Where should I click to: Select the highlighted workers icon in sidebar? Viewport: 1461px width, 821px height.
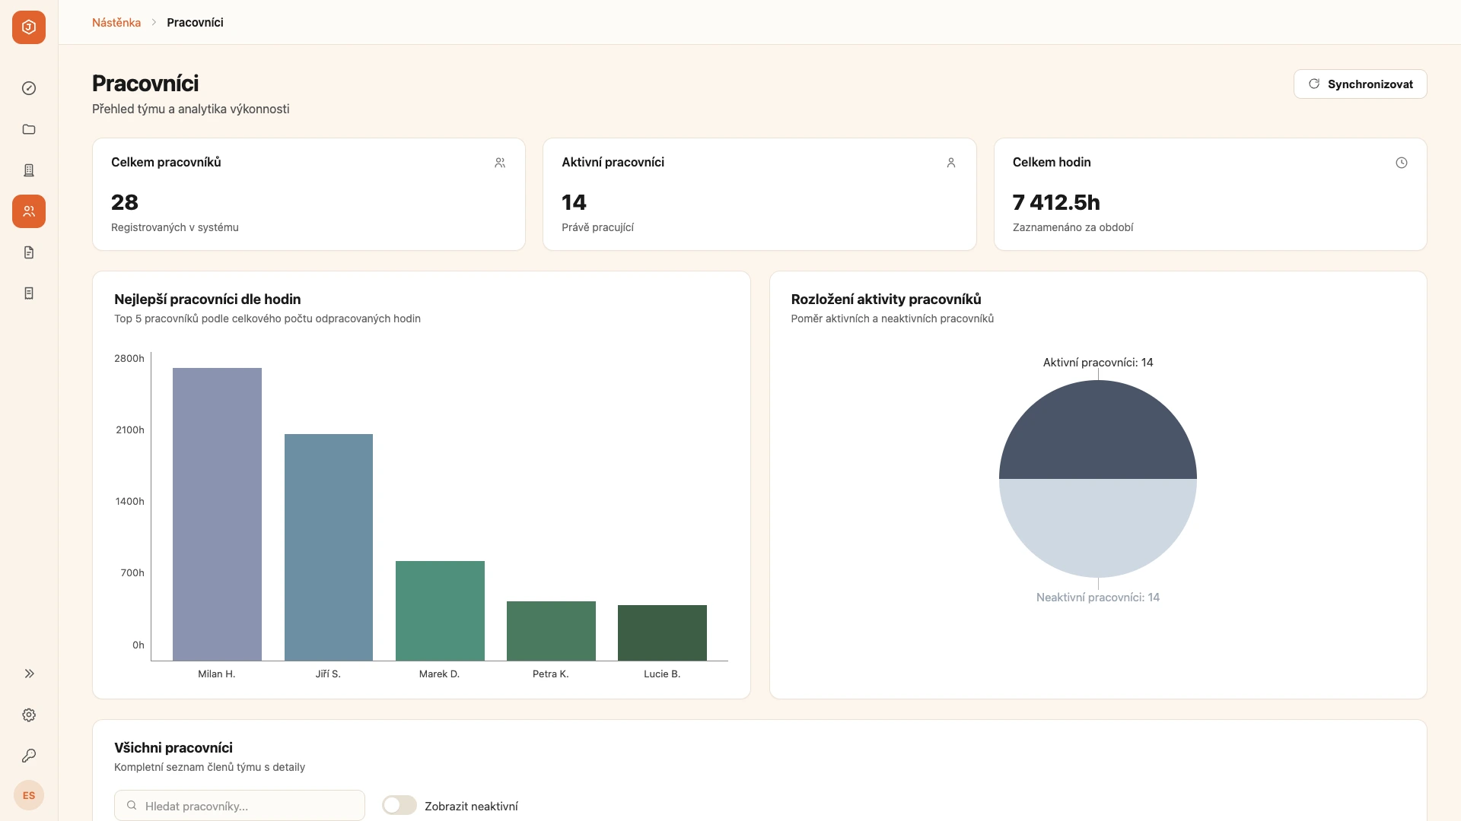pyautogui.click(x=29, y=211)
